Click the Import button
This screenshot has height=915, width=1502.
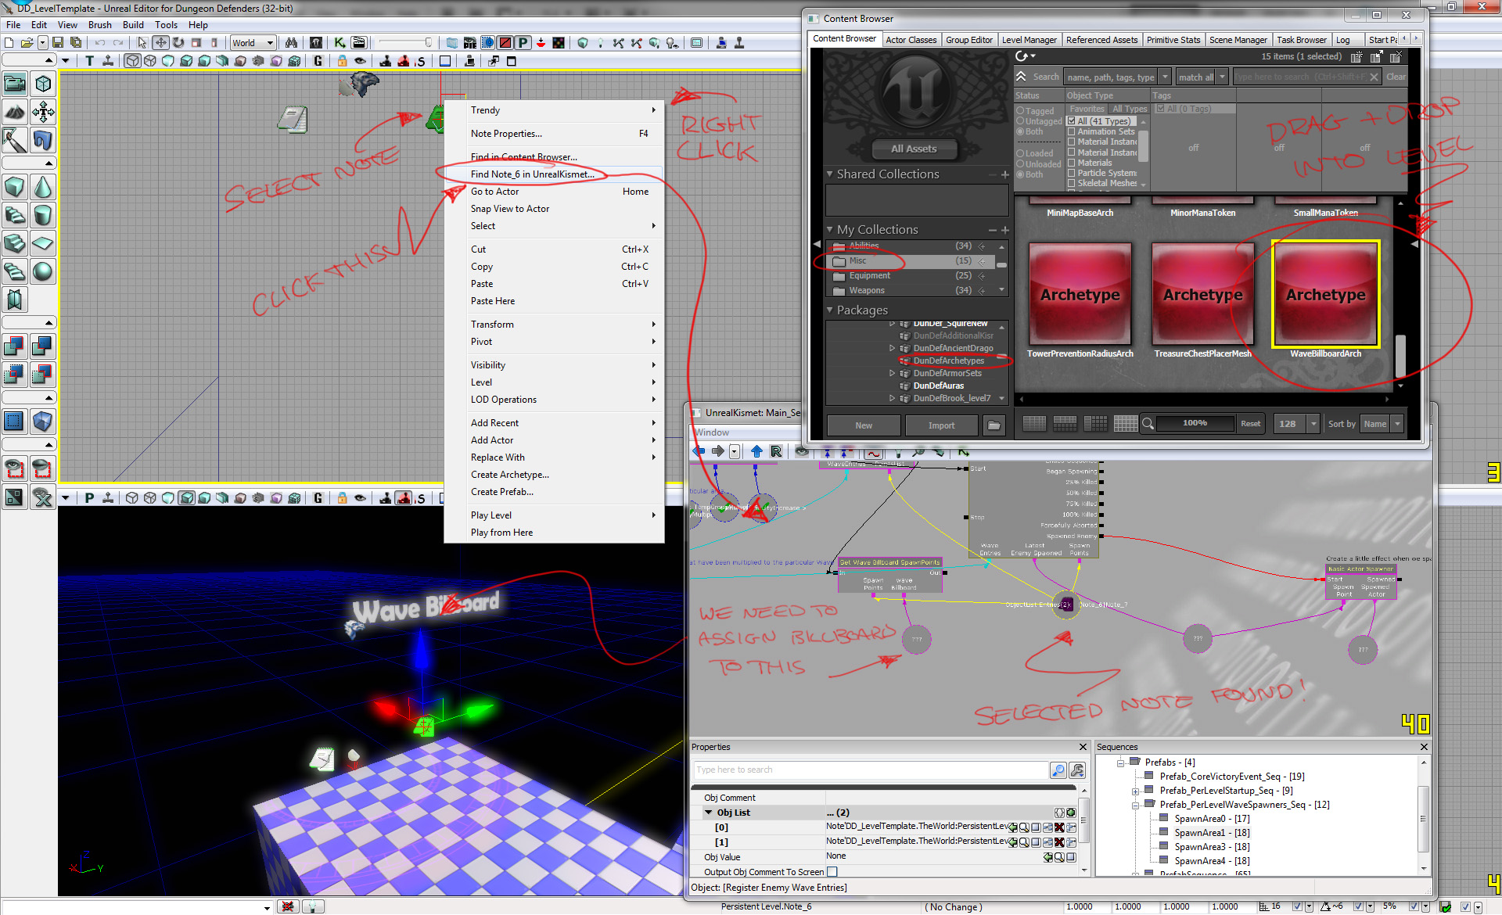[941, 425]
